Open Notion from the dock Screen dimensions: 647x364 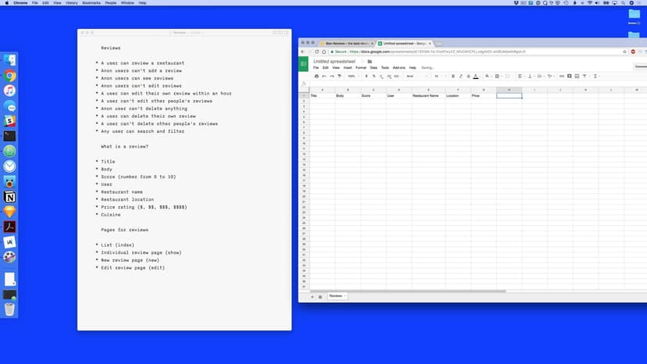coord(9,197)
